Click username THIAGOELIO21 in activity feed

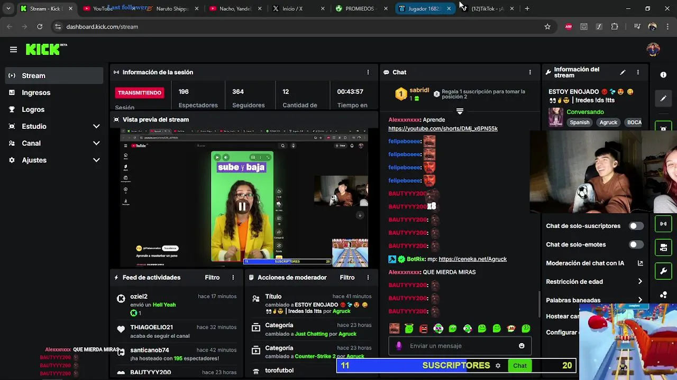click(x=151, y=327)
